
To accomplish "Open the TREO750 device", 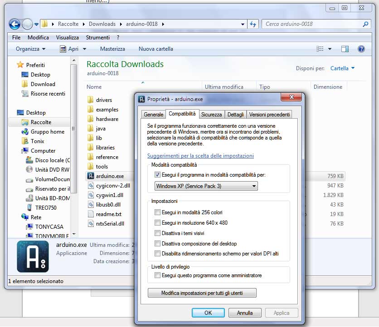I will point(41,207).
